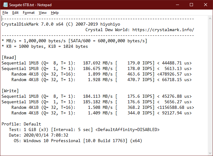
Task: Click the 184.113 MB/s write value
Action: (98, 96)
